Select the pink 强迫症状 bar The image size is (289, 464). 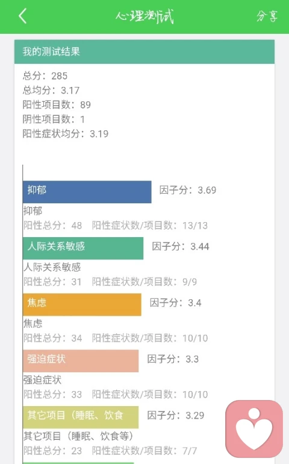click(x=81, y=361)
